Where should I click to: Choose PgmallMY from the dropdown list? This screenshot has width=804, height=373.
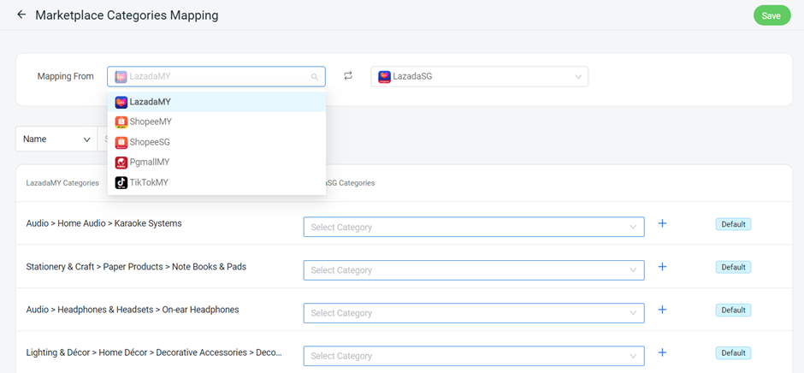[x=217, y=163]
